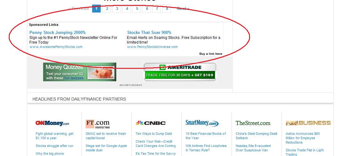Open the TD Ameritrade trade free banner
Viewport: 351px width, 156px height.
coord(180,72)
